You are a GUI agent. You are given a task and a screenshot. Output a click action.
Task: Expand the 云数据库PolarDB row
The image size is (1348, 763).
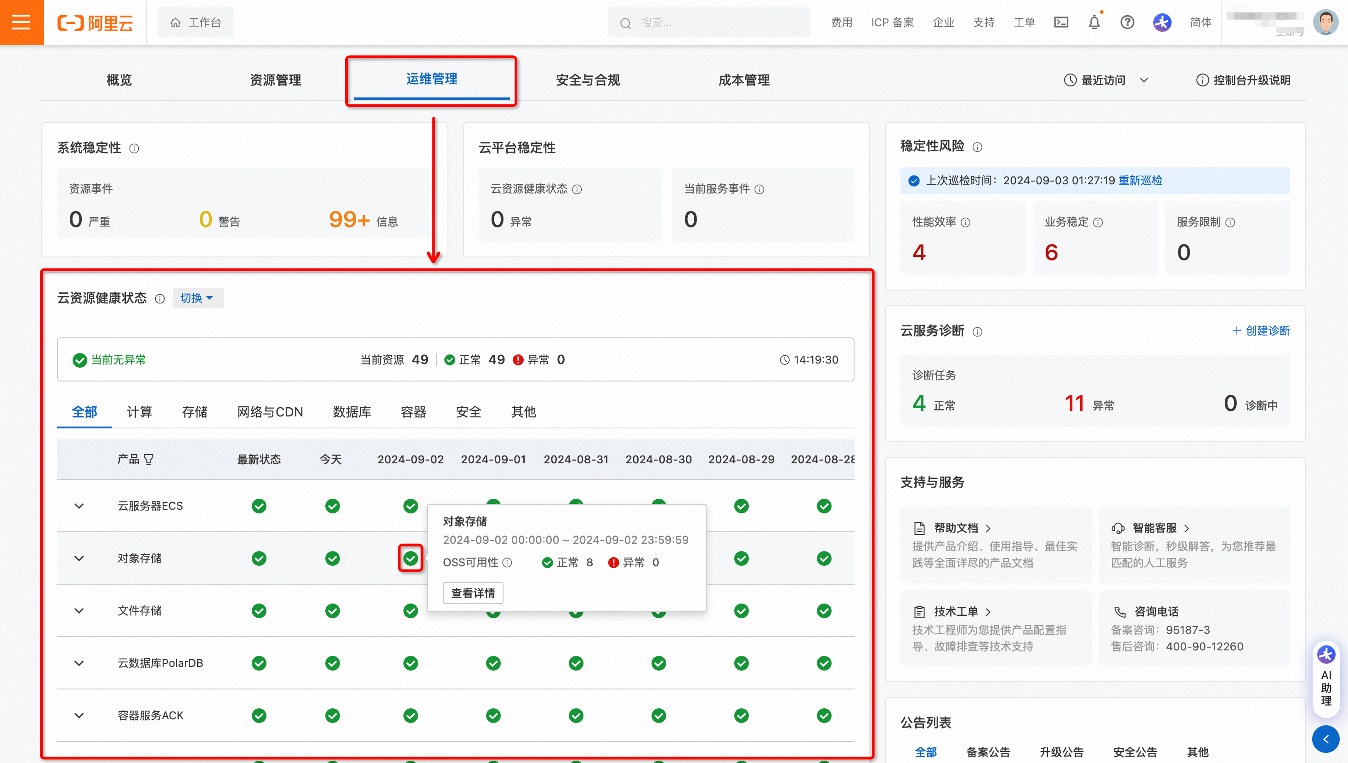[x=79, y=663]
